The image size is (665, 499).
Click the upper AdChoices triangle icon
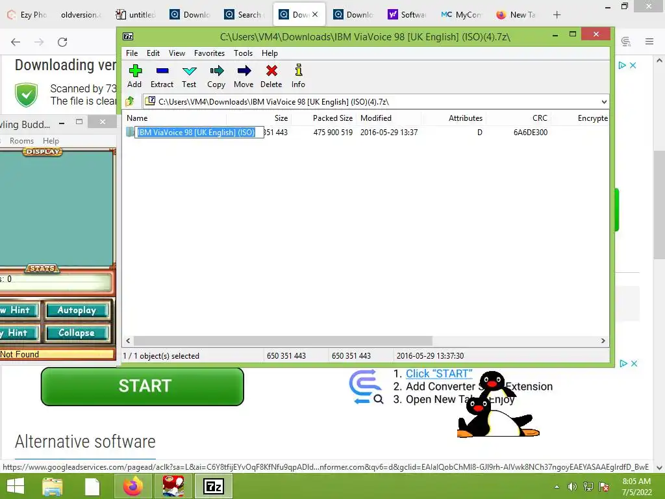pos(622,66)
